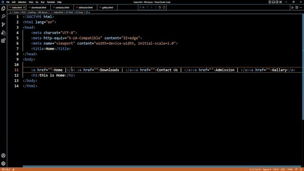Change indentation via Spaces: 4
The width and height of the screenshot is (304, 171).
click(x=267, y=170)
